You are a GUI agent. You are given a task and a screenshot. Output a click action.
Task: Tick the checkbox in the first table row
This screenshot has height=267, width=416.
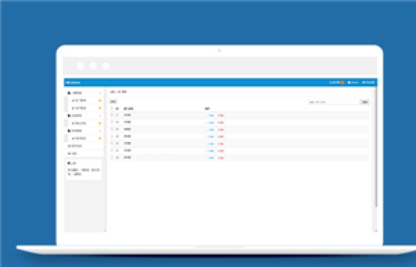click(x=112, y=115)
